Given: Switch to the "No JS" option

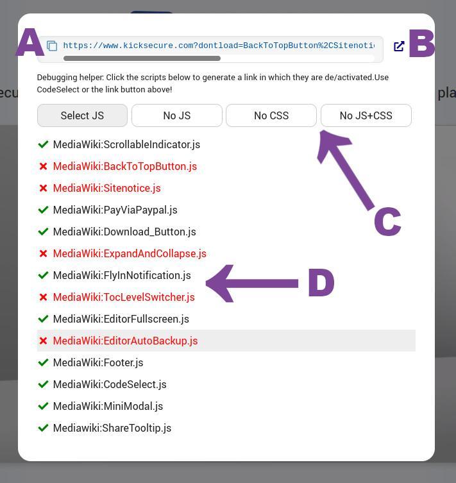Looking at the screenshot, I should [177, 116].
